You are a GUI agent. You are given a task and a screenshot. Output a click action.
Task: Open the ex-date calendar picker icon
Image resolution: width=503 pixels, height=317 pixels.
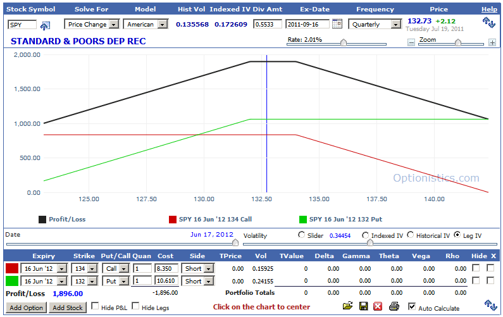point(337,24)
